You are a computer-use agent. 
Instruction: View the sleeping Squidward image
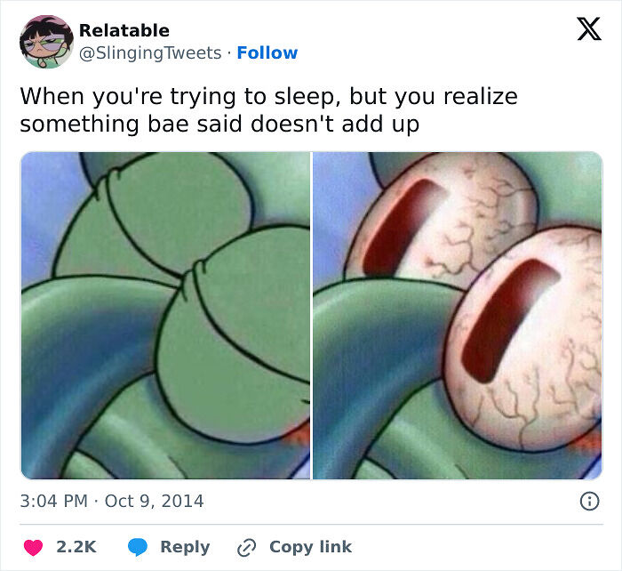point(165,316)
